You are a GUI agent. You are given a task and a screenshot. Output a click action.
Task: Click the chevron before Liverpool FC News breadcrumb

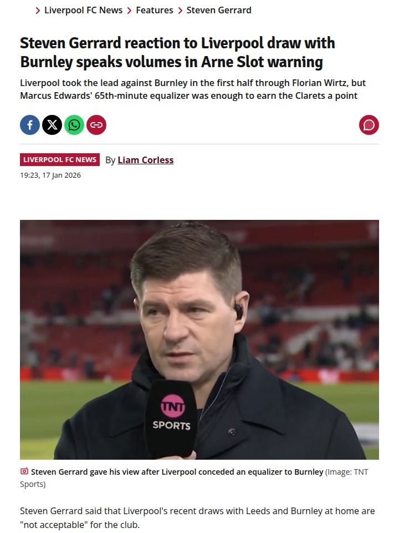tap(37, 10)
